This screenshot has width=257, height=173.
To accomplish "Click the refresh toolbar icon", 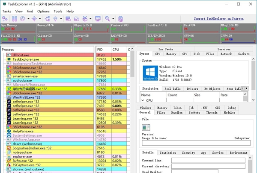I will click(23, 19).
